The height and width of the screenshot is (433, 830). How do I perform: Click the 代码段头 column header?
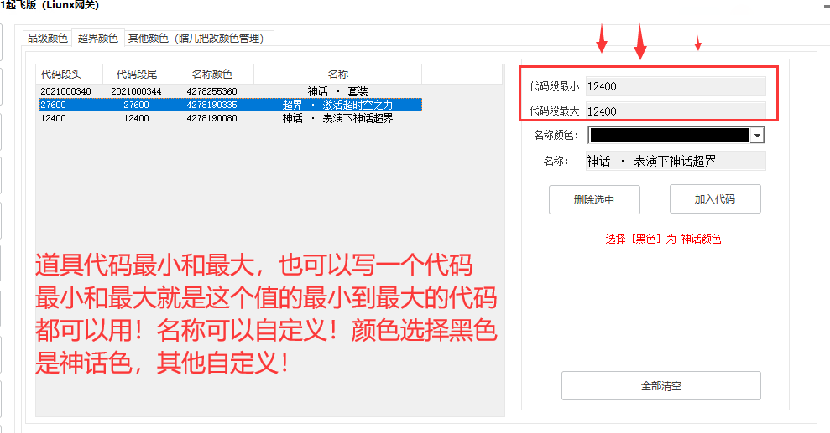[69, 74]
